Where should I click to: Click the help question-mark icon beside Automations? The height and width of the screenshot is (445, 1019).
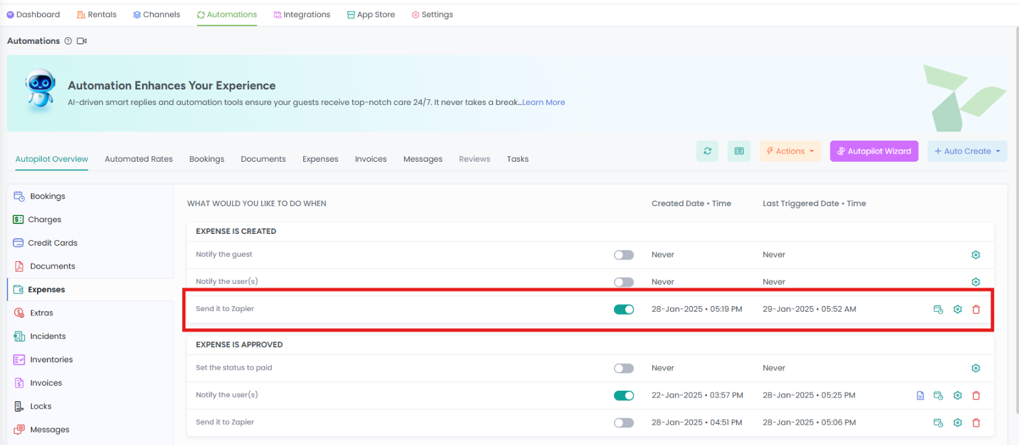[x=68, y=41]
